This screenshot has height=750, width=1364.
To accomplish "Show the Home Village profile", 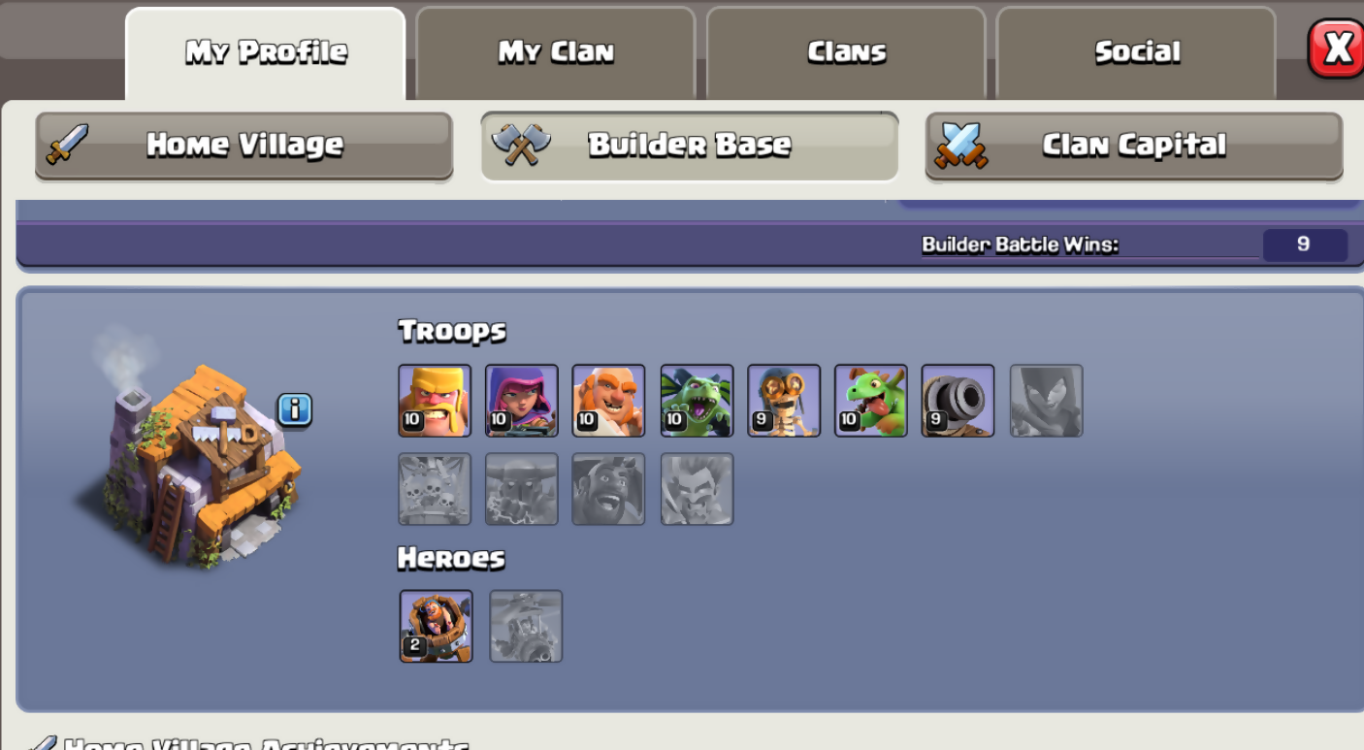I will pyautogui.click(x=244, y=146).
